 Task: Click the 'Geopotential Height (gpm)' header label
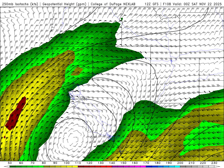point(64,4)
